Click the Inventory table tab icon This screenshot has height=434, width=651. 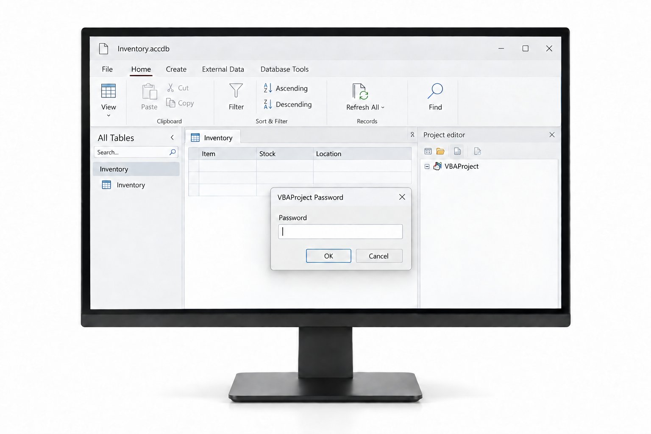pos(195,138)
